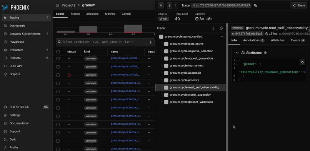This screenshot has width=310, height=151.
Task: Open the REST API sidebar item
Action: (x=26, y=66)
